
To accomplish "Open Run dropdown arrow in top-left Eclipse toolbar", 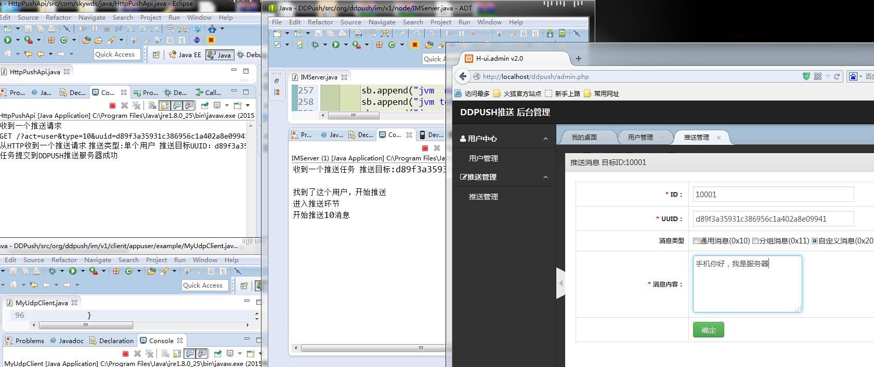I will [17, 40].
